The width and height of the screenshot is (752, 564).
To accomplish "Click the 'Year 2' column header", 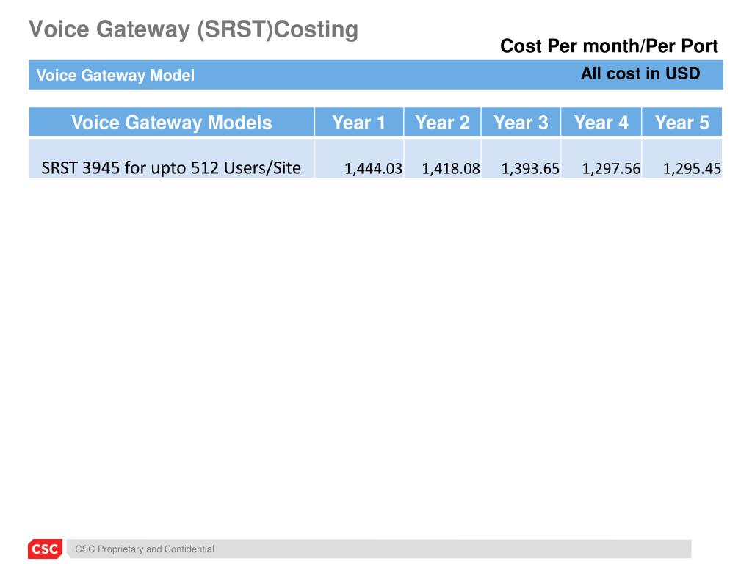I will (442, 123).
